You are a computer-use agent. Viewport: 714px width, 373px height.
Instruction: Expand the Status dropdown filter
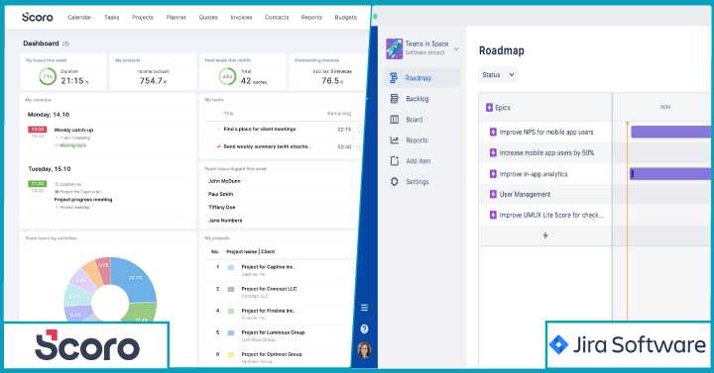[498, 75]
